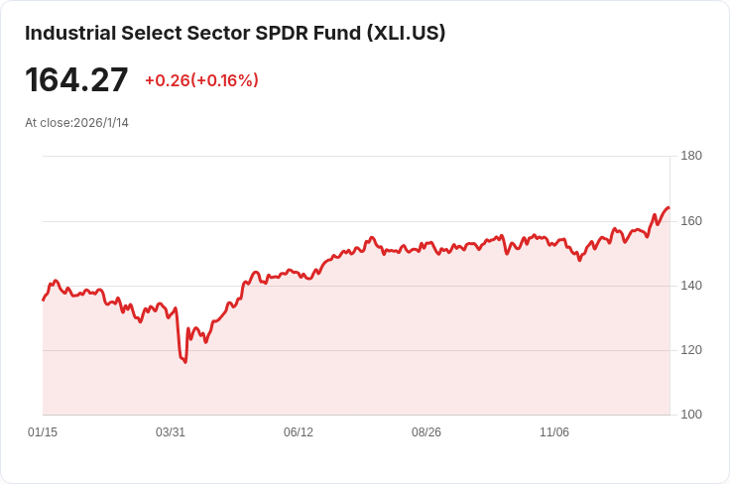Click the 100 y-axis label
Image resolution: width=730 pixels, height=484 pixels.
pos(690,415)
